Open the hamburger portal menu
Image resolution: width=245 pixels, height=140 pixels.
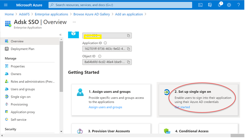[x=6, y=5]
